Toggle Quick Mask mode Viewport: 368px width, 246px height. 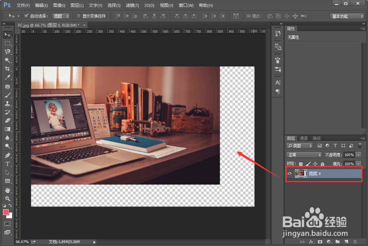[7, 224]
